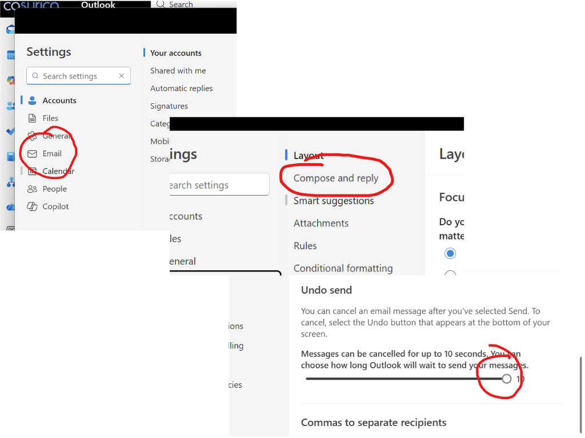Image resolution: width=585 pixels, height=438 pixels.
Task: Select the blue radio button that is enabled
Action: [x=450, y=253]
